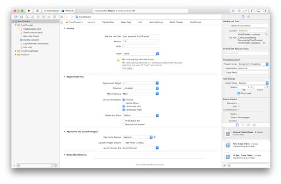Go back using the jump bar left arrow
The height and width of the screenshot is (184, 281).
pos(67,17)
